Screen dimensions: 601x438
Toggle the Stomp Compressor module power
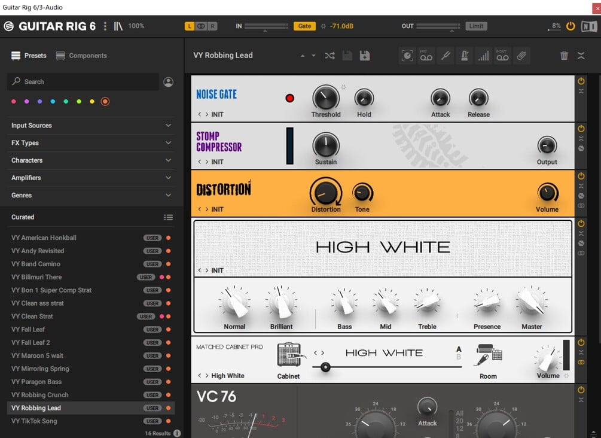pos(581,129)
